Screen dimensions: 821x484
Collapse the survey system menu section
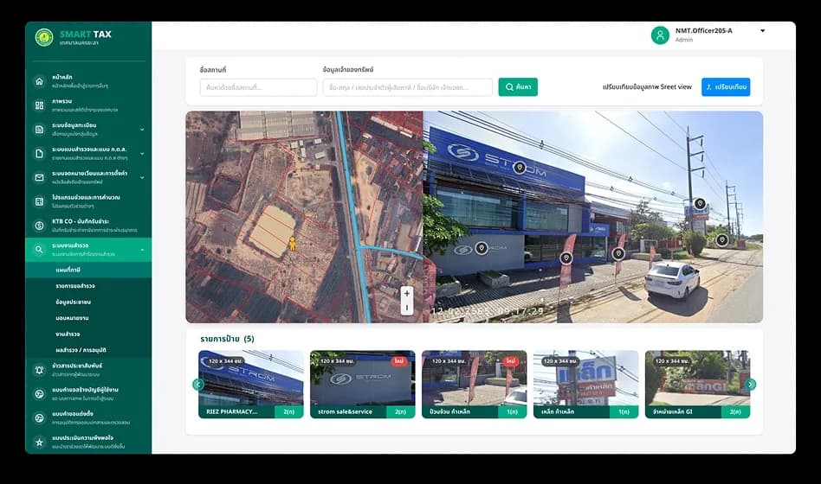pyautogui.click(x=142, y=250)
